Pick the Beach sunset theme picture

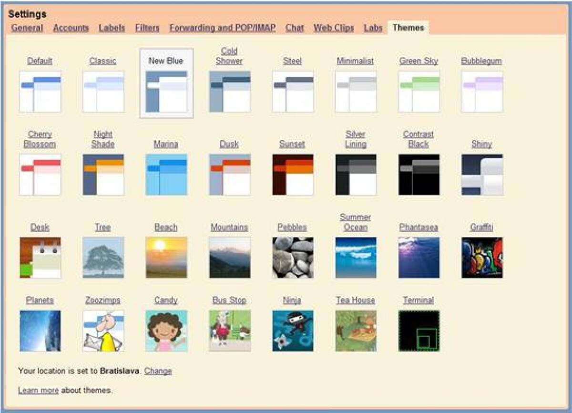166,258
